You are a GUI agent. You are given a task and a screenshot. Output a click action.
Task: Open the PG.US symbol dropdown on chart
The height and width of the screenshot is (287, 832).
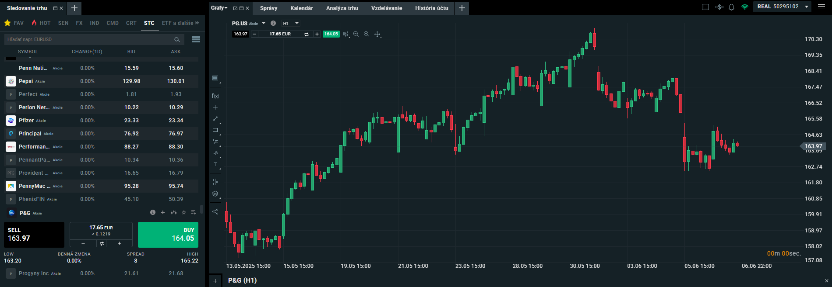click(264, 23)
